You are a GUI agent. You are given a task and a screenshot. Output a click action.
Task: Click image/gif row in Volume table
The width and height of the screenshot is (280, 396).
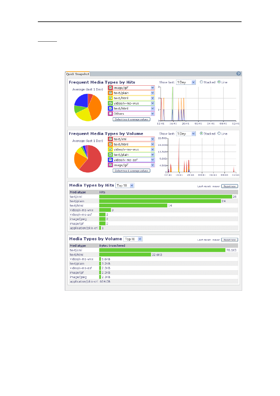154,273
